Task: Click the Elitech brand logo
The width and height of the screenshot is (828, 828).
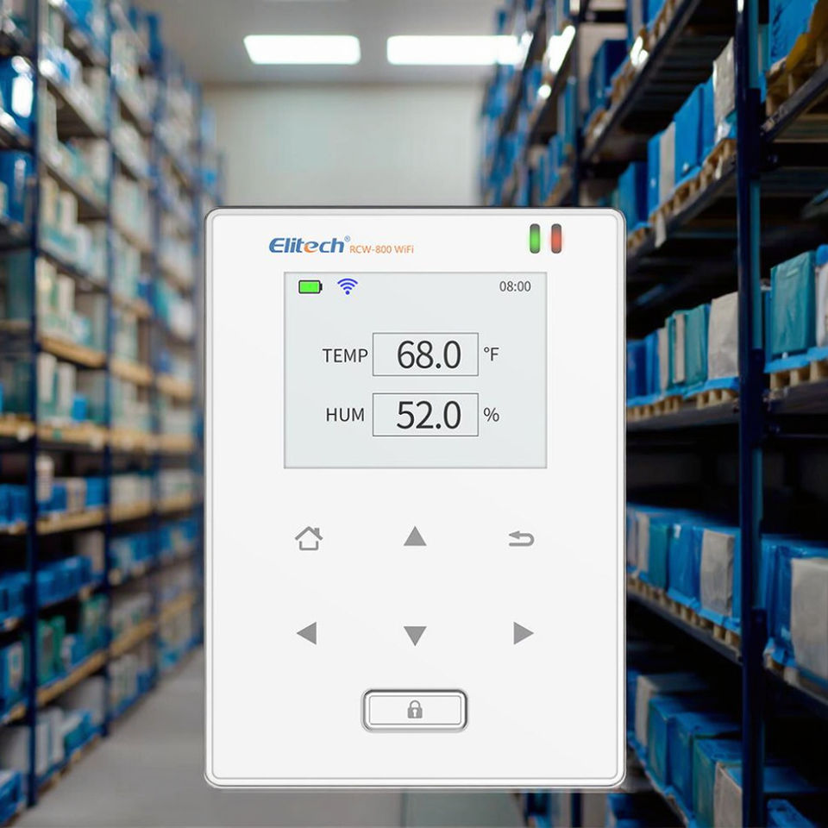Action: coord(309,246)
